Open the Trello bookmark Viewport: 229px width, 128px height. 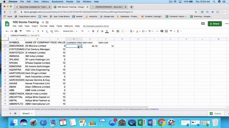43,17
